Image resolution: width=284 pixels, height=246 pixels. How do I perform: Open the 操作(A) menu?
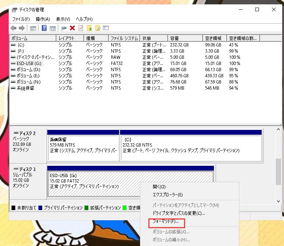coord(43,19)
